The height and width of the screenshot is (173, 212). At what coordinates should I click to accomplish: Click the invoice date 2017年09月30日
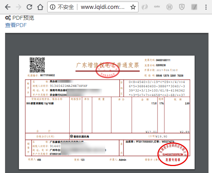coord(167,70)
